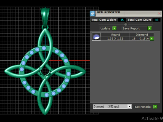Click the green arrow next to 0.15tw
163x122 pixels.
tap(152, 39)
